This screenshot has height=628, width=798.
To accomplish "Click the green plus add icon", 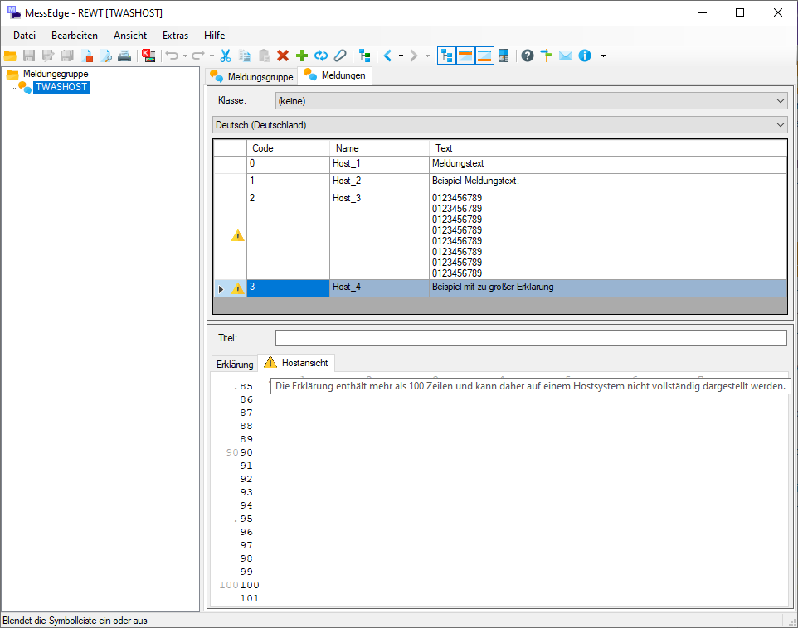I will click(x=302, y=56).
